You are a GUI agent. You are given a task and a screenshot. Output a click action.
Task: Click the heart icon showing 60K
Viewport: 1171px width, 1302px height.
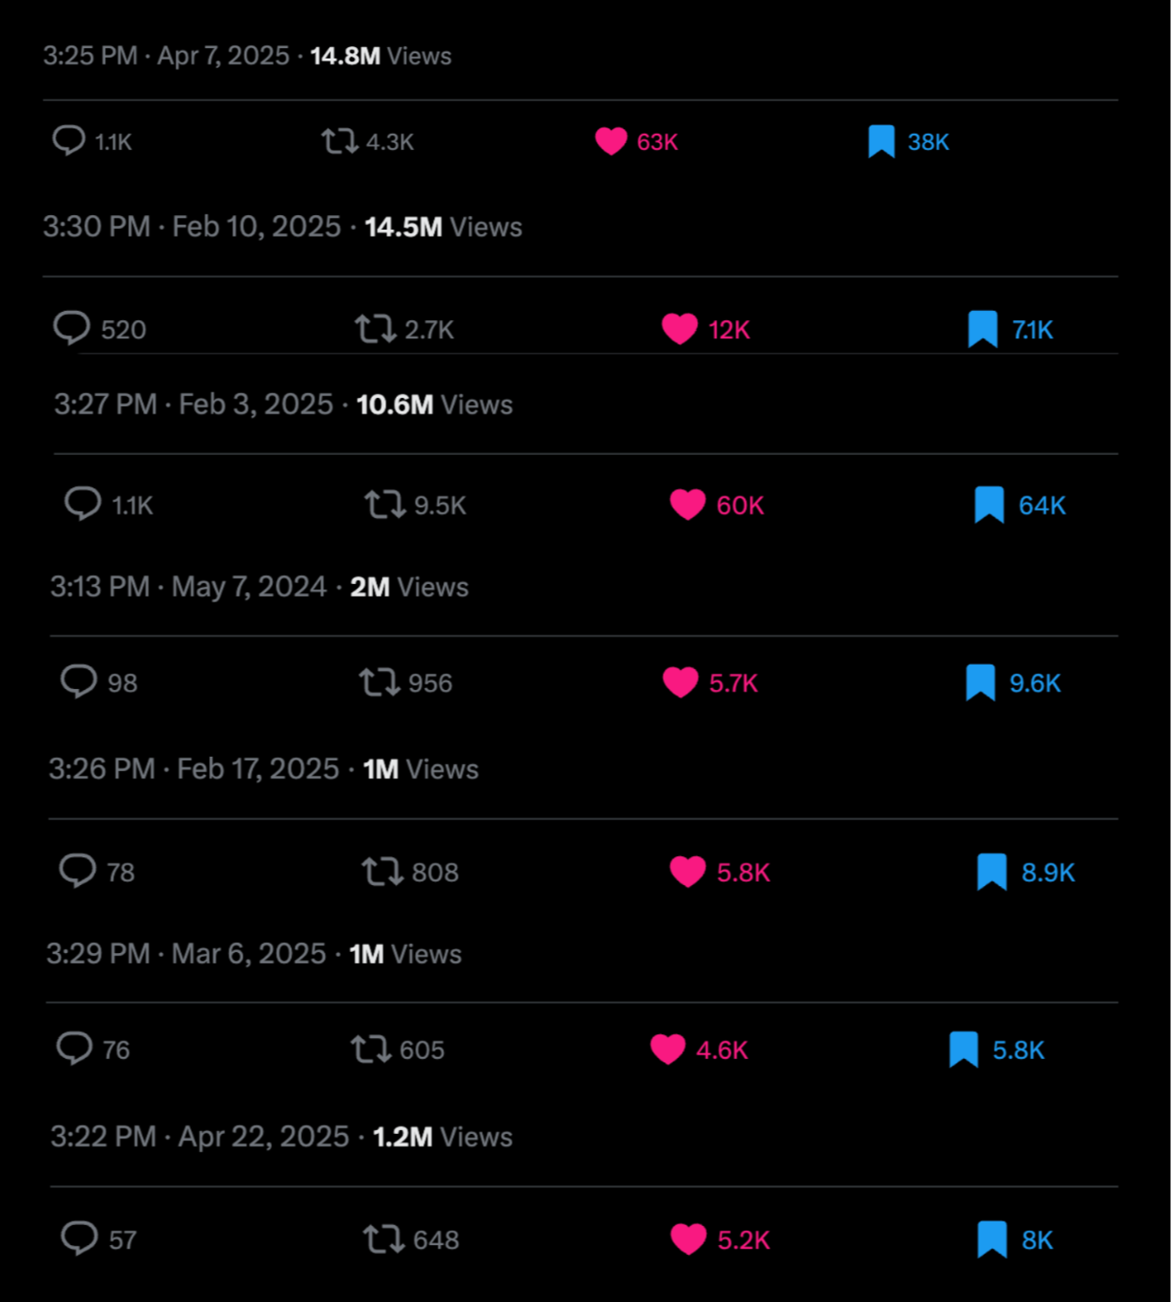(x=687, y=505)
